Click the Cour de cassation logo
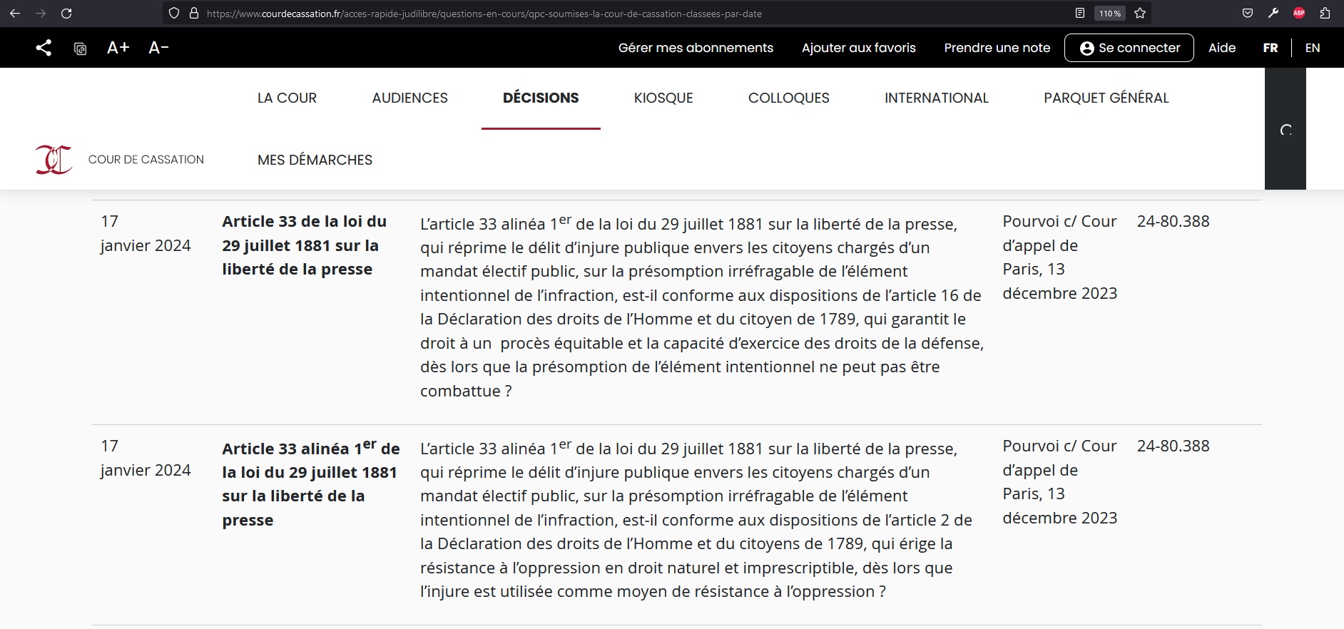 coord(54,160)
